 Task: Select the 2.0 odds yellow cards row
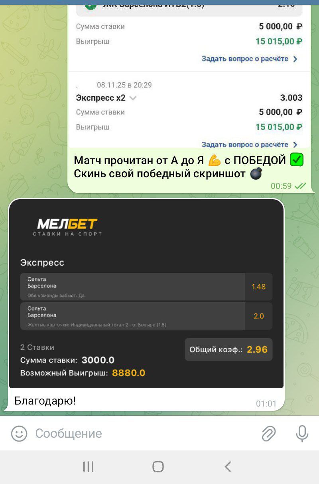146,316
